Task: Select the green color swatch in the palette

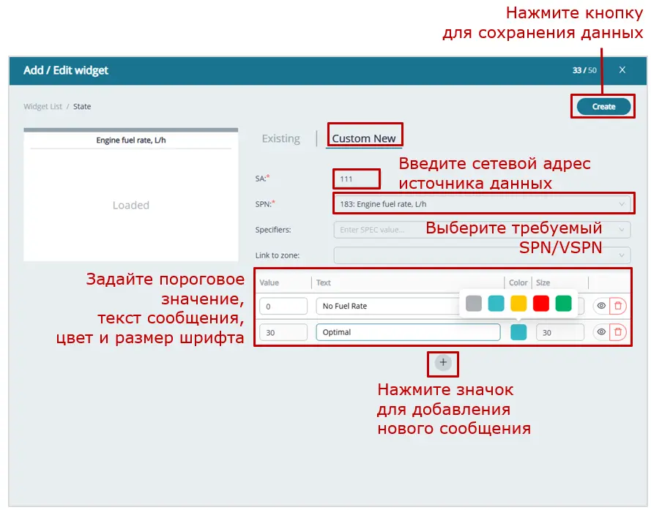Action: tap(562, 304)
